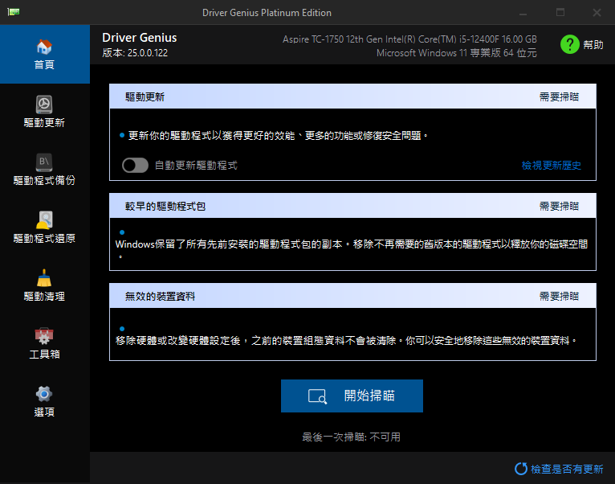This screenshot has height=484, width=615.
Task: Click the scan magnifier icon on 開始掃瞄
Action: 317,396
